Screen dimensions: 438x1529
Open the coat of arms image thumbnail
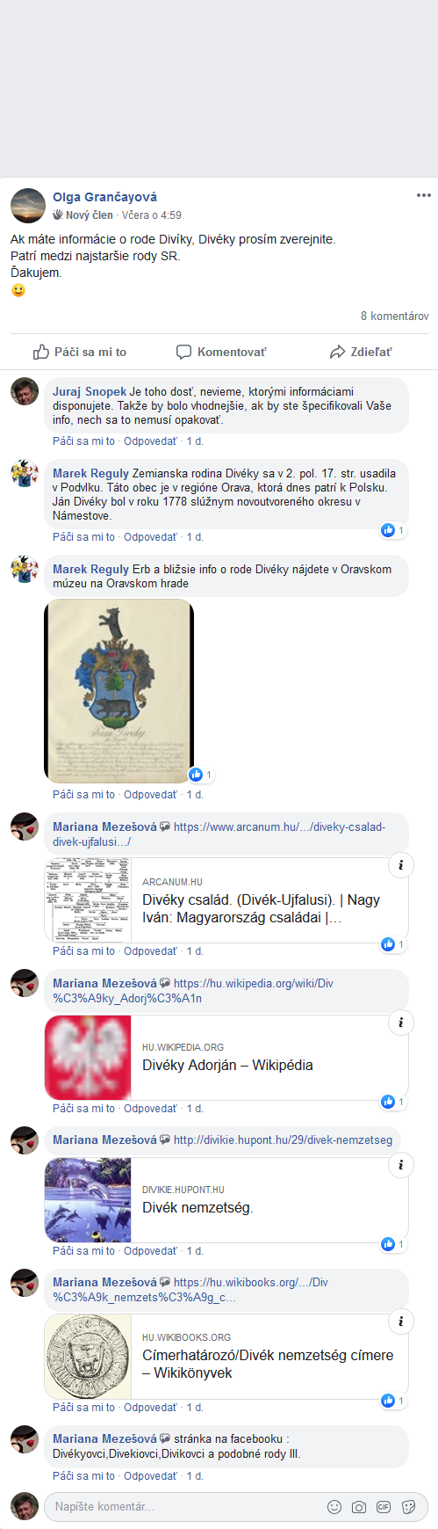[x=118, y=691]
